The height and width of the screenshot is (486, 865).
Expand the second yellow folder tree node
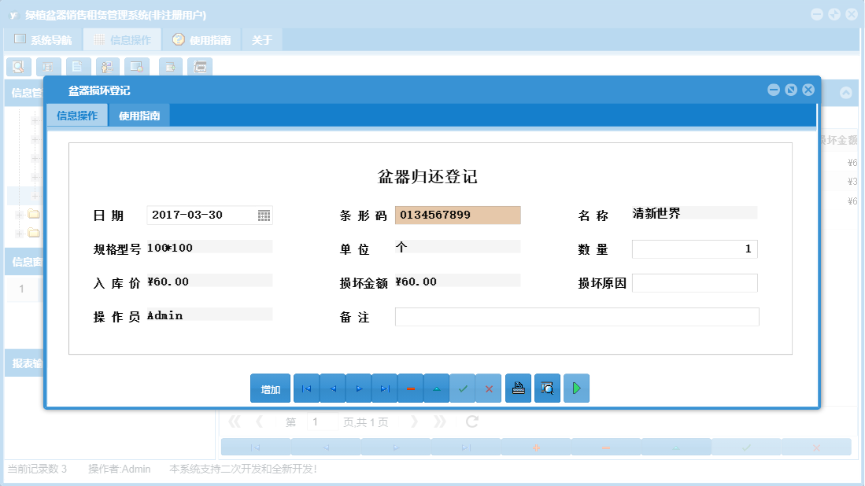pyautogui.click(x=19, y=233)
